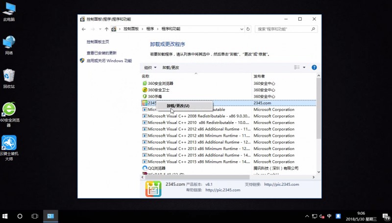Open the 组织 dropdown menu
The image size is (392, 223).
tap(150, 68)
